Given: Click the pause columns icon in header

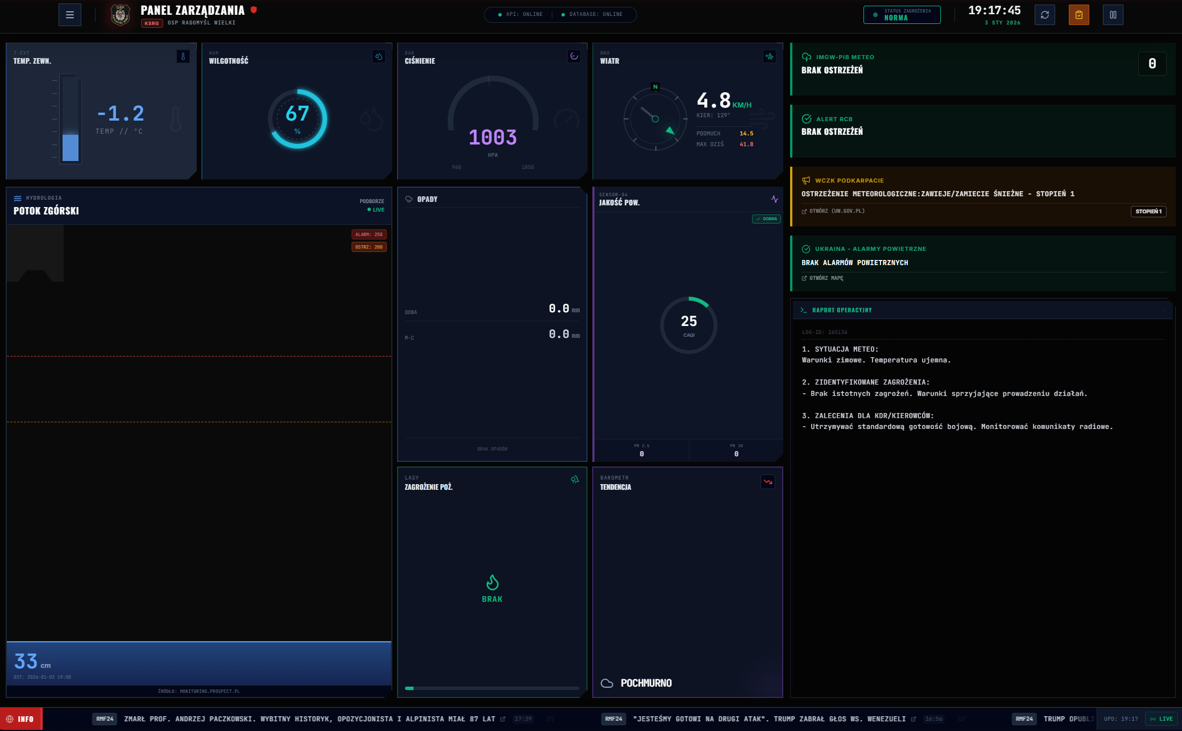Looking at the screenshot, I should coord(1113,15).
